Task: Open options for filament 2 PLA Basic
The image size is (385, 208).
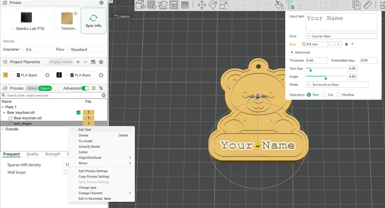Action: [x=101, y=75]
